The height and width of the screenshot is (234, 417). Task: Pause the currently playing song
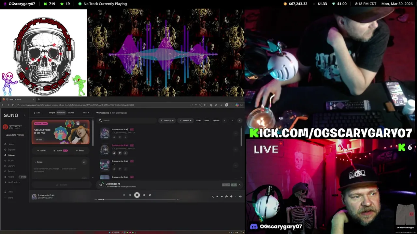coord(137,195)
